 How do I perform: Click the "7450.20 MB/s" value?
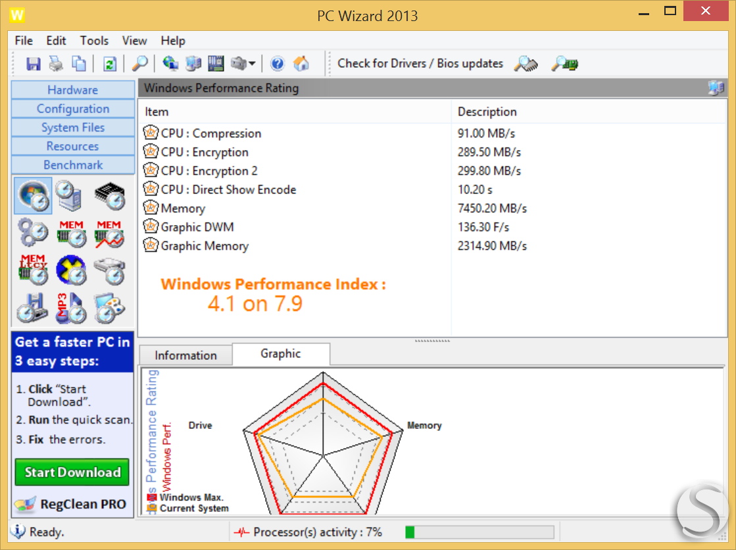(493, 209)
